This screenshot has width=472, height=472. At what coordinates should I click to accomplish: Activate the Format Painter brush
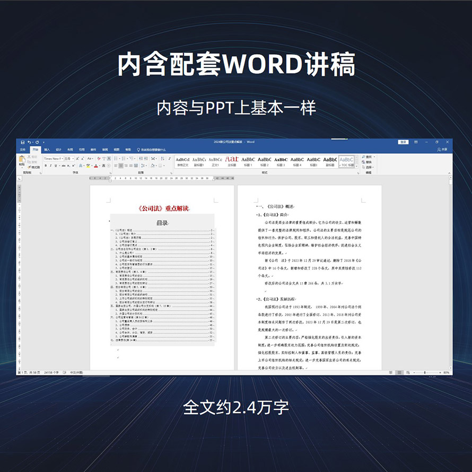click(x=33, y=167)
